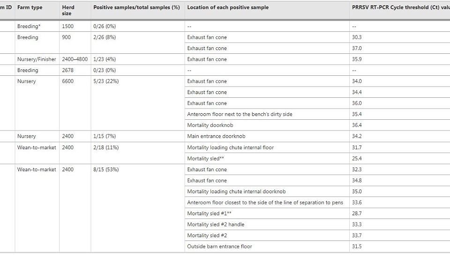Click the Farm type column header
The image size is (450, 255).
(30, 7)
